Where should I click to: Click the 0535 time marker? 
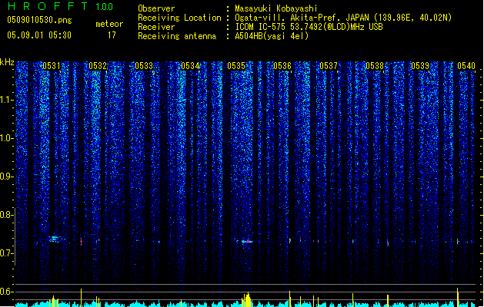(x=236, y=66)
